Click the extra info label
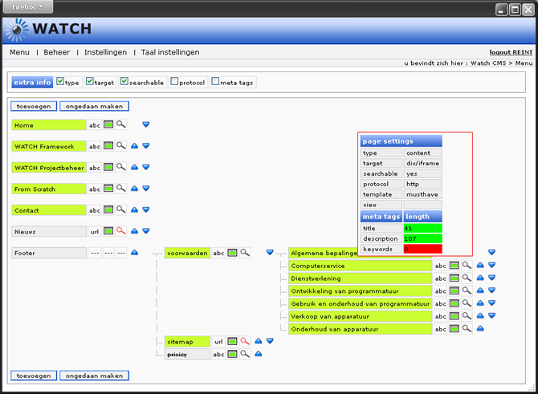Screen dimensions: 538x394 tap(32, 83)
